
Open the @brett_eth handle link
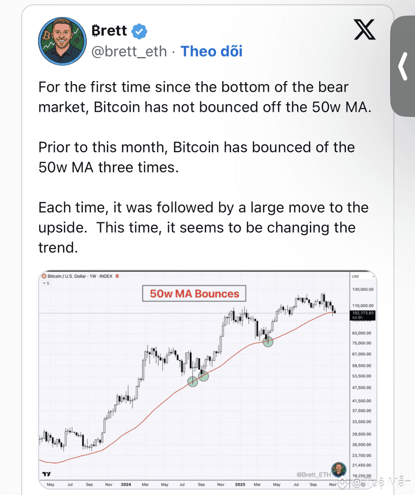tap(129, 51)
